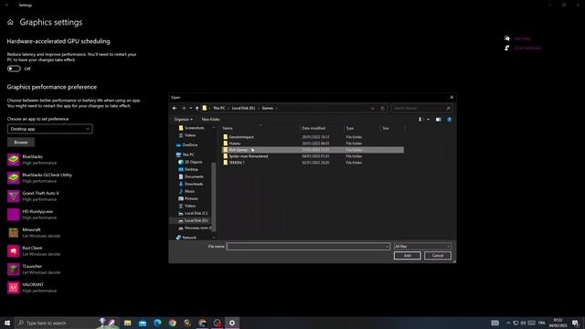Open Network in the navigation pane

click(189, 238)
